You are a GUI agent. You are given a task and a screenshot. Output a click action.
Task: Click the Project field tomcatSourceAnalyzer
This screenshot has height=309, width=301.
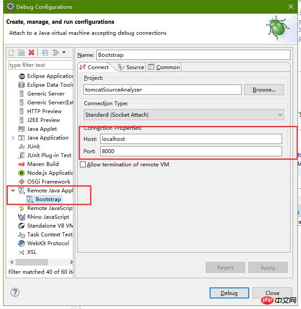click(x=163, y=90)
